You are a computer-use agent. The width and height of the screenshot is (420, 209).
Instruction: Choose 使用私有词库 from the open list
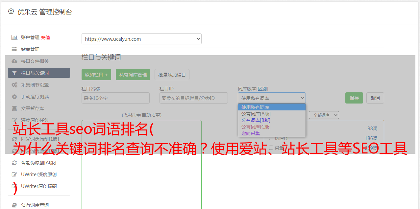click(272, 107)
